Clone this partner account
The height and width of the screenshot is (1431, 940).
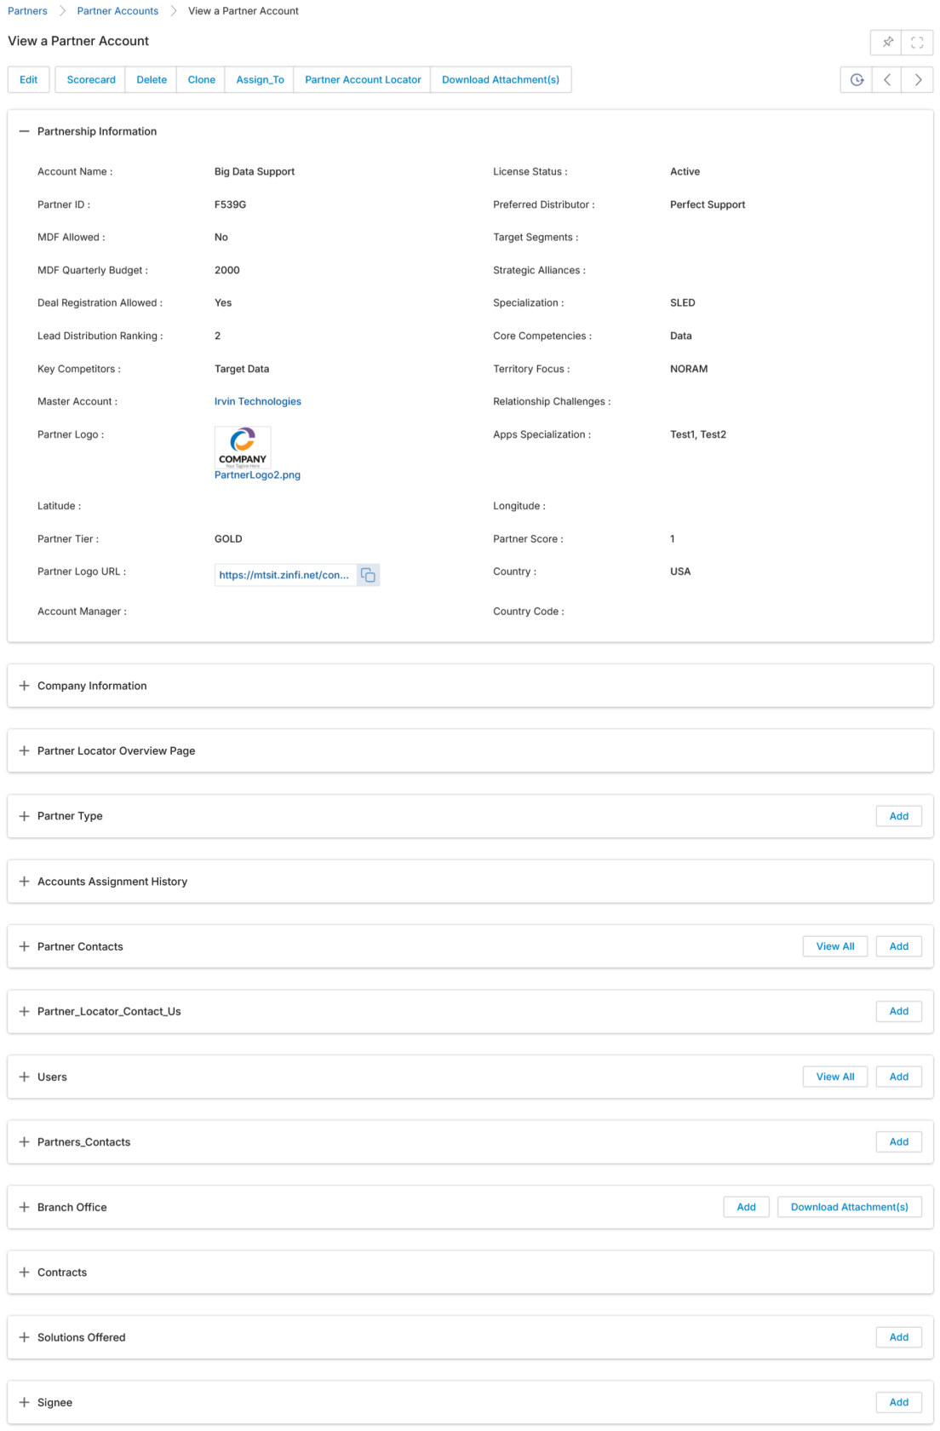pyautogui.click(x=202, y=79)
